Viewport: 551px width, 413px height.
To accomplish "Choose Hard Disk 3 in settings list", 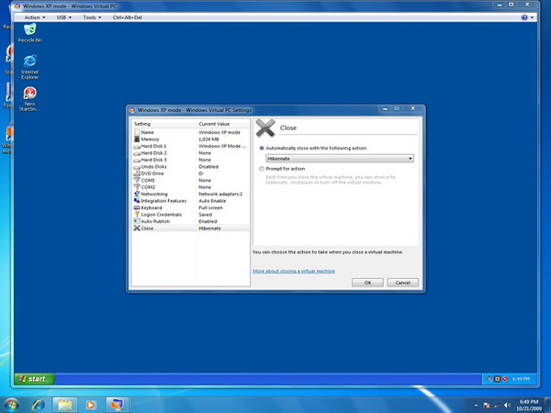I will pos(190,160).
